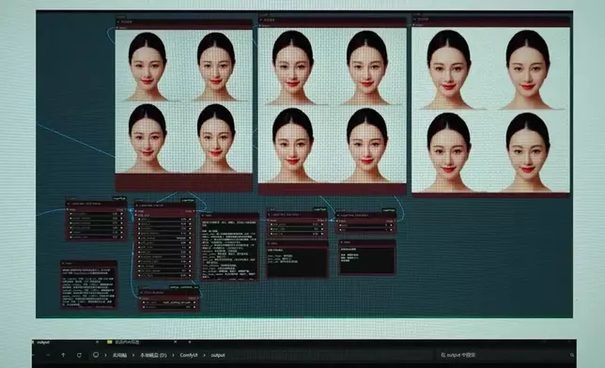Close the output tab in File Explorer
Viewport: 605px width, 368px height.
pos(97,342)
